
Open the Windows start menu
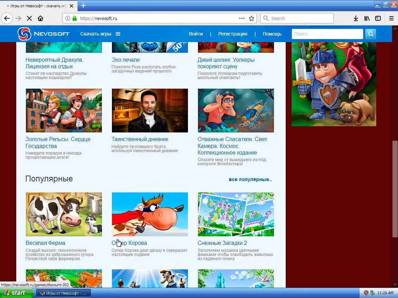point(17,293)
